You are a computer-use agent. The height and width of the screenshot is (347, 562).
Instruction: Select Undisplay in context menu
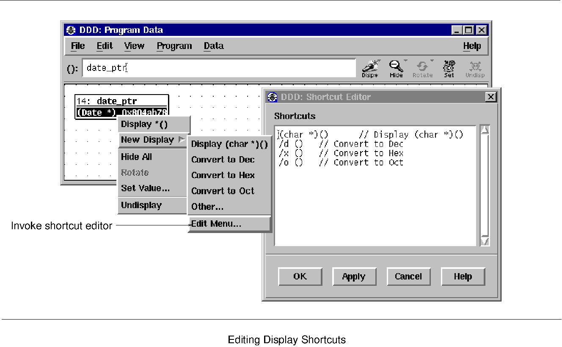[153, 205]
